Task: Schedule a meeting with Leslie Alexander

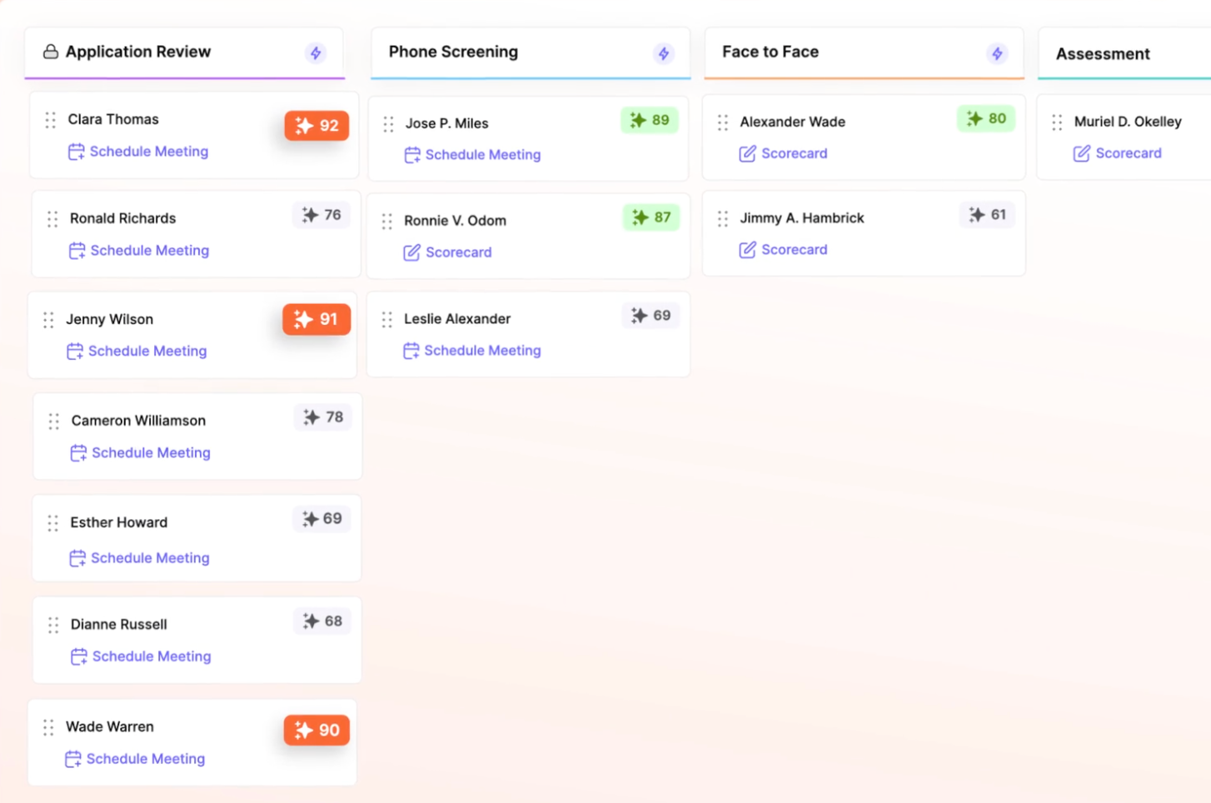Action: click(x=472, y=351)
